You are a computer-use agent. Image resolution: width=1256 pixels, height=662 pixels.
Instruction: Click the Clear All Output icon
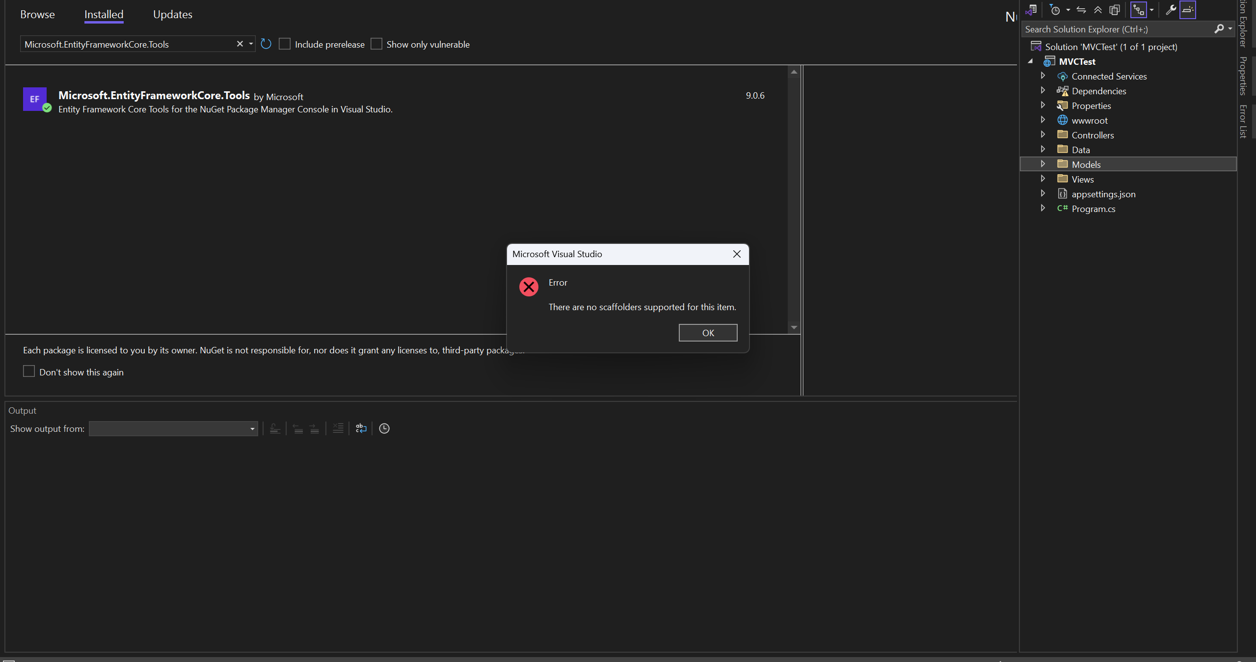point(338,428)
